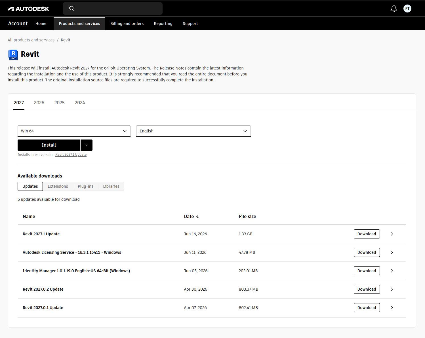Go to Home in Account navigation
This screenshot has height=338, width=425.
(x=41, y=24)
